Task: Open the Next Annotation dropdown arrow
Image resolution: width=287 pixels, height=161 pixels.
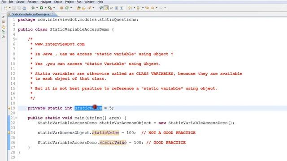Action: coord(134,8)
